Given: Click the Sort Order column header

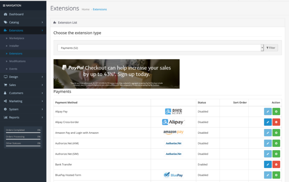Looking at the screenshot, I should click(x=240, y=102).
